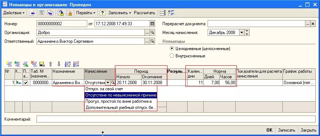The image size is (320, 136).
Task: Click the Закрыть button
Action: (x=309, y=130)
